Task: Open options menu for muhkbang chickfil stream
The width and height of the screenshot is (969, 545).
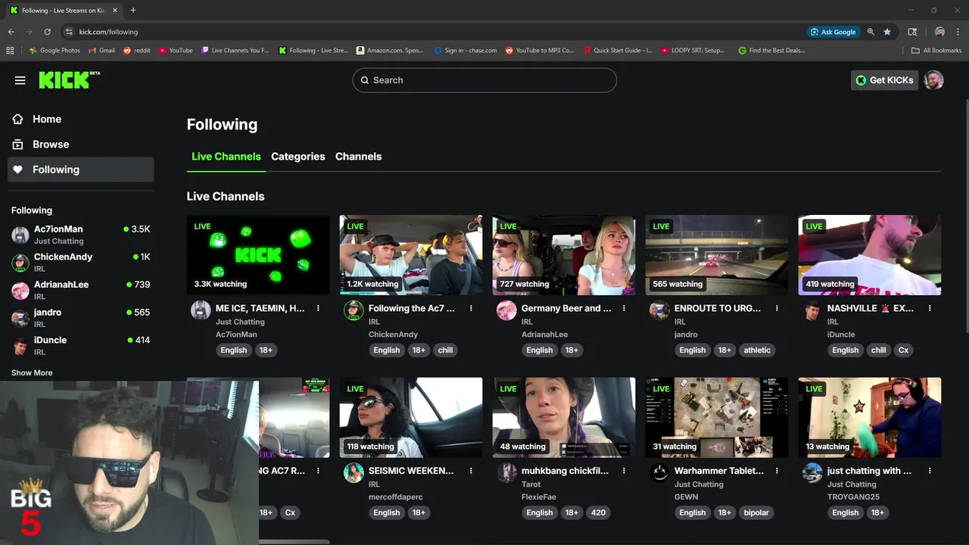Action: (x=624, y=471)
